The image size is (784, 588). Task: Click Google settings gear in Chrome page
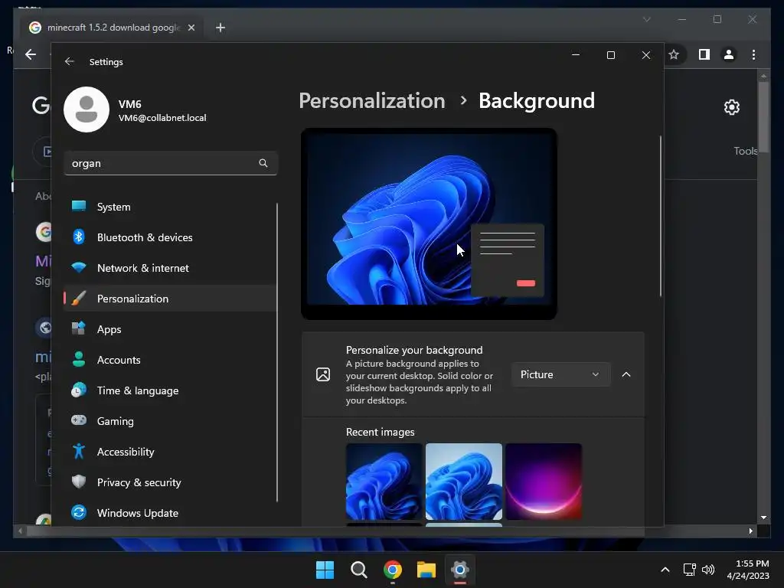(x=731, y=107)
